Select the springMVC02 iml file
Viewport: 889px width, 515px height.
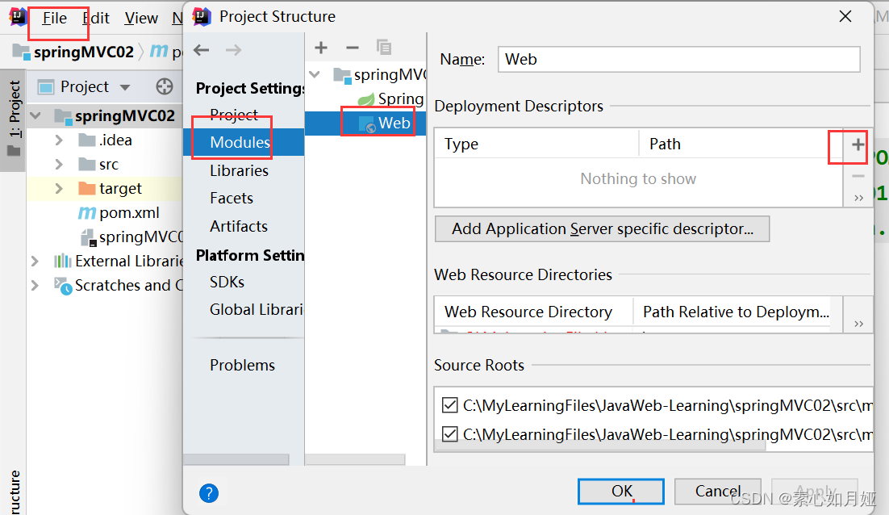click(x=141, y=237)
